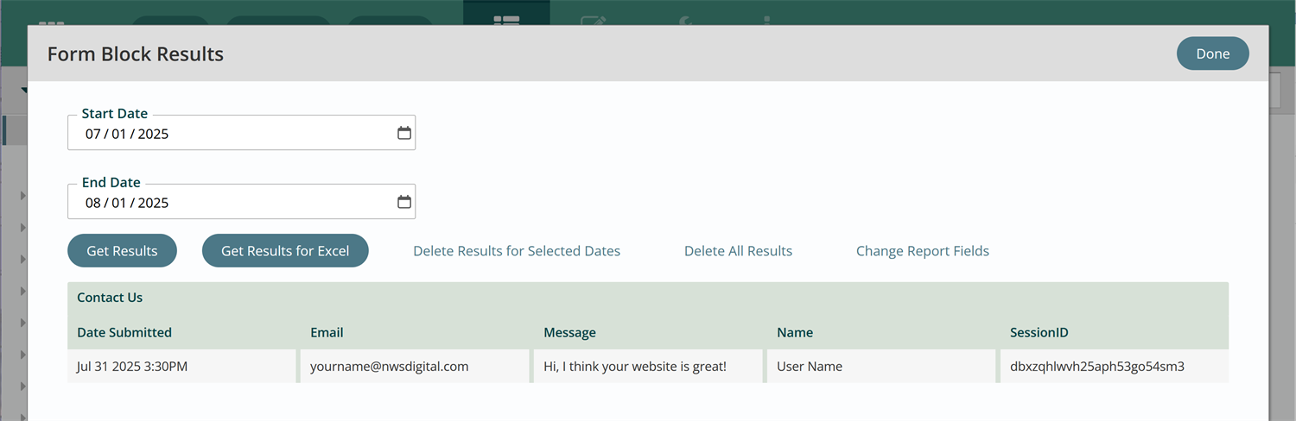
Task: Select the Date Submitted column header
Action: [124, 332]
